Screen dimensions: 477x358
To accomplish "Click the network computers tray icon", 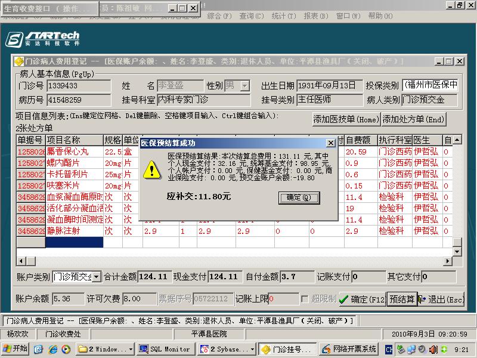I will [x=411, y=350].
